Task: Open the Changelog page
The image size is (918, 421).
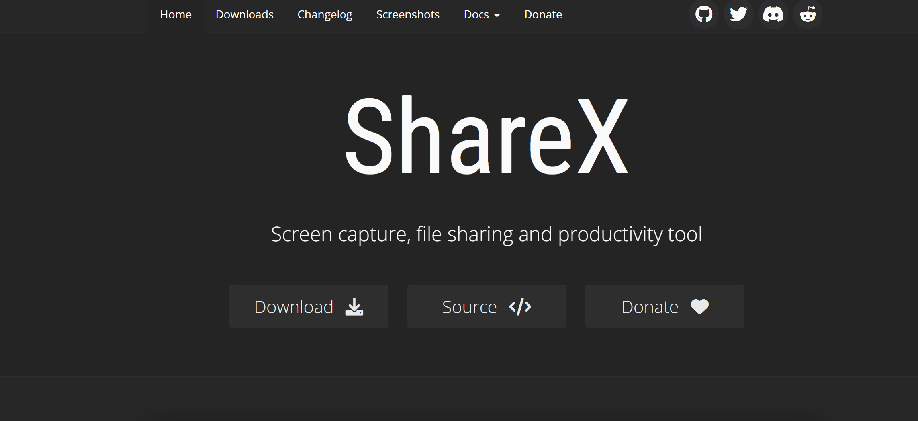Action: pyautogui.click(x=325, y=15)
